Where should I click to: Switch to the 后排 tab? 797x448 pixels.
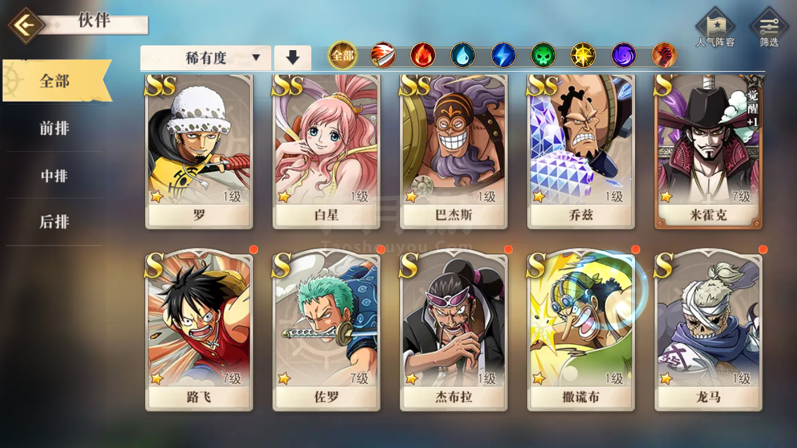click(x=54, y=222)
